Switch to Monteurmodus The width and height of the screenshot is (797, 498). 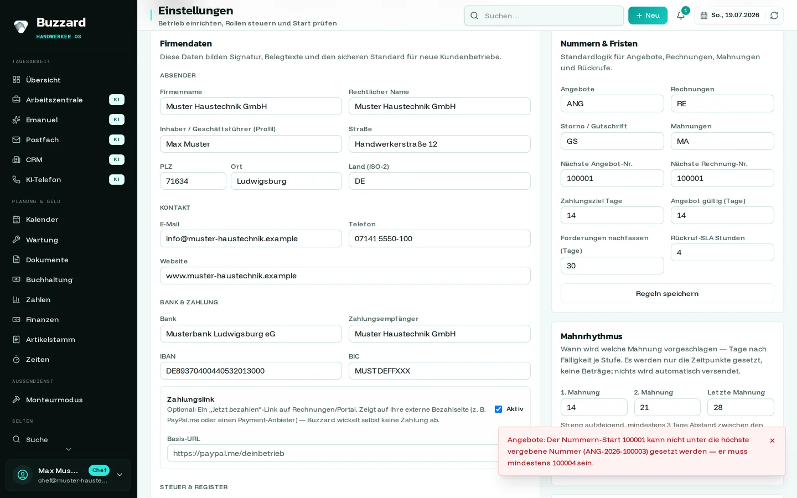coord(69,400)
